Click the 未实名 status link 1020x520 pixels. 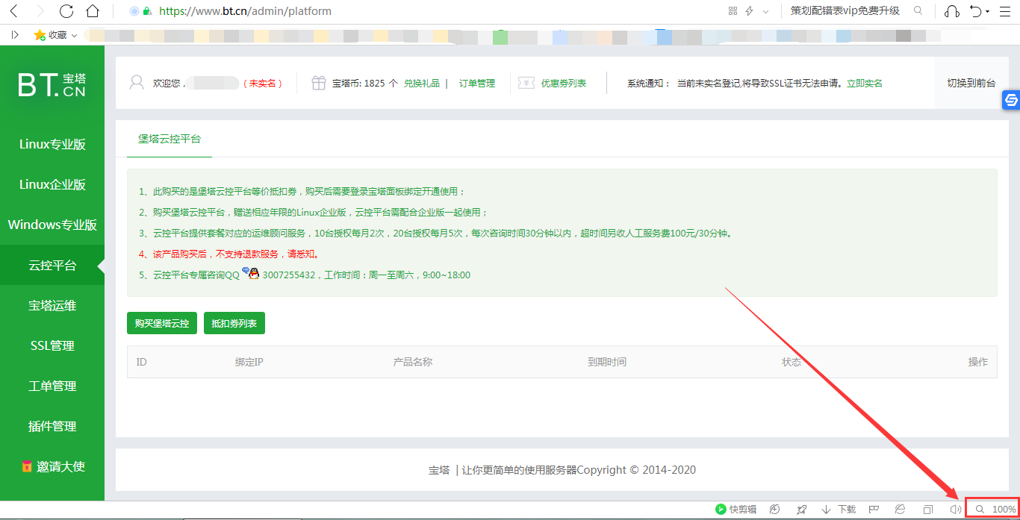pos(263,84)
